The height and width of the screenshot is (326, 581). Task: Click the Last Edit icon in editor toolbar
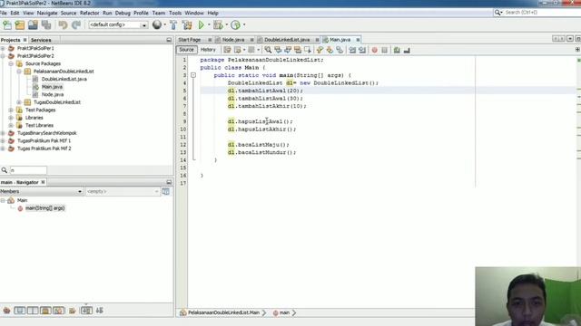tap(227, 50)
